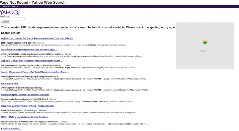The image size is (239, 131).
Task: Click the 'Utilities' breadcrumb link
Action: point(43,111)
